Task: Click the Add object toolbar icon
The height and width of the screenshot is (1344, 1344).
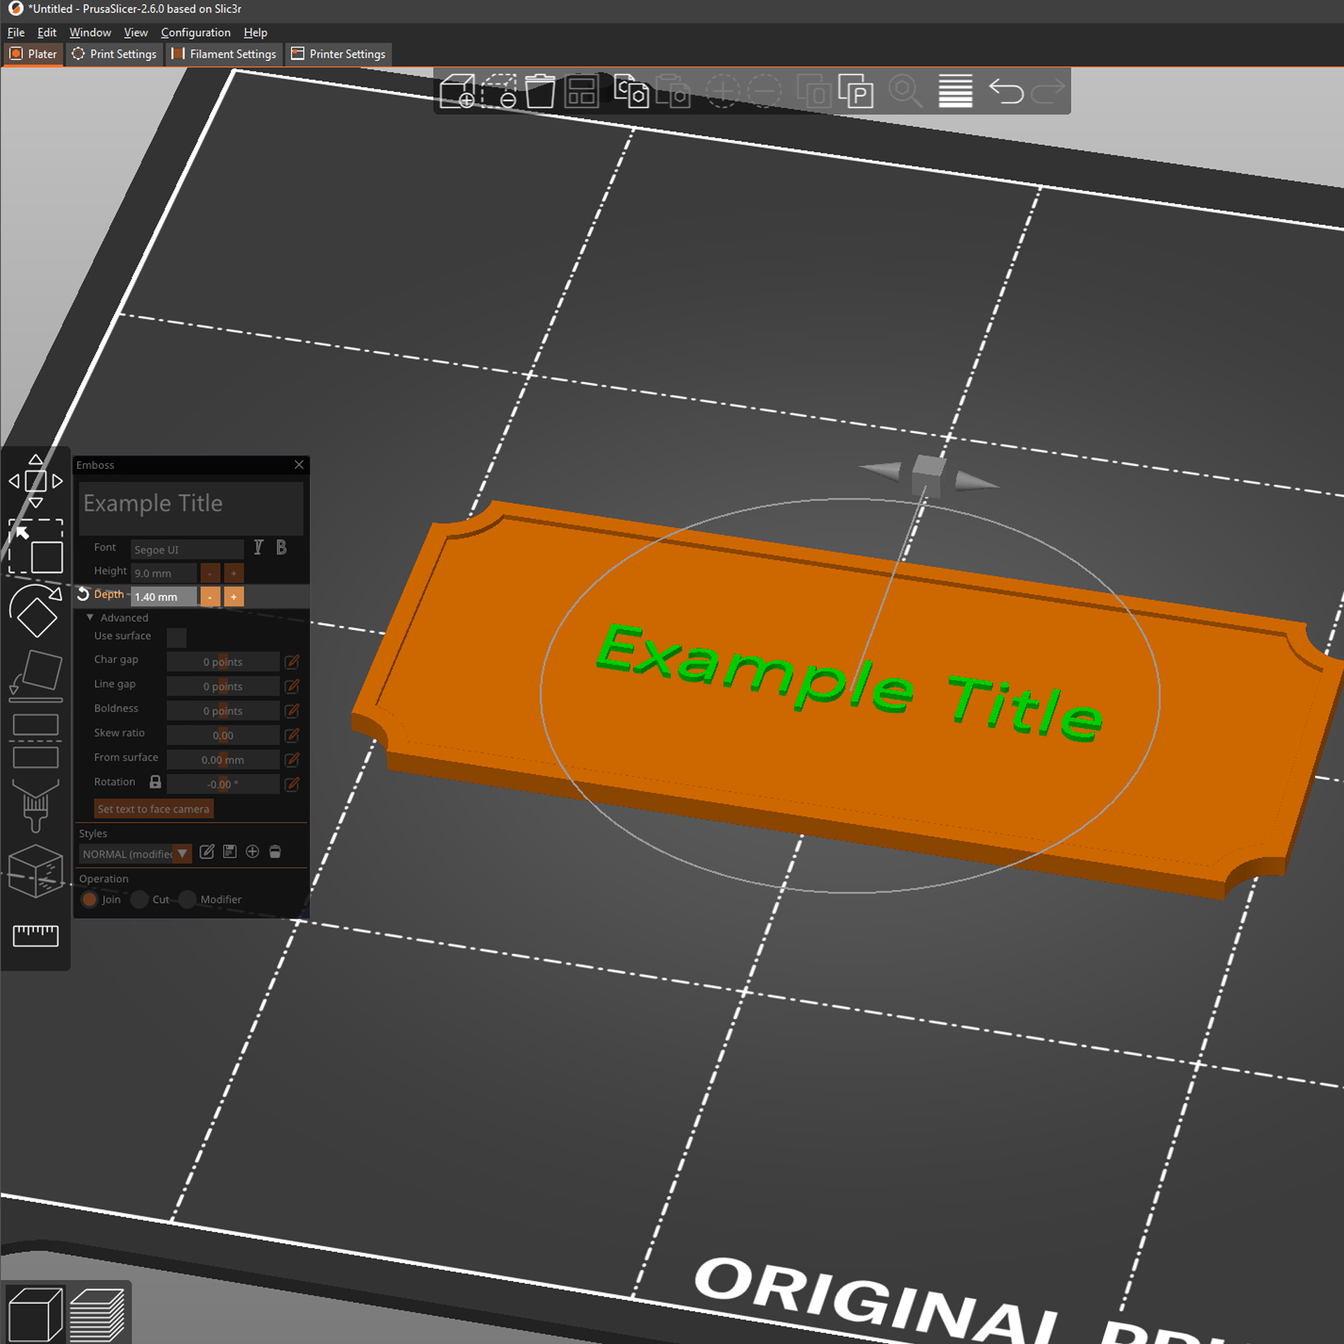Action: tap(457, 91)
